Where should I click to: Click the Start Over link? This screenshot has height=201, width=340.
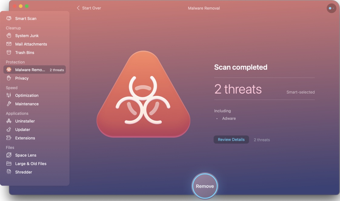point(92,8)
